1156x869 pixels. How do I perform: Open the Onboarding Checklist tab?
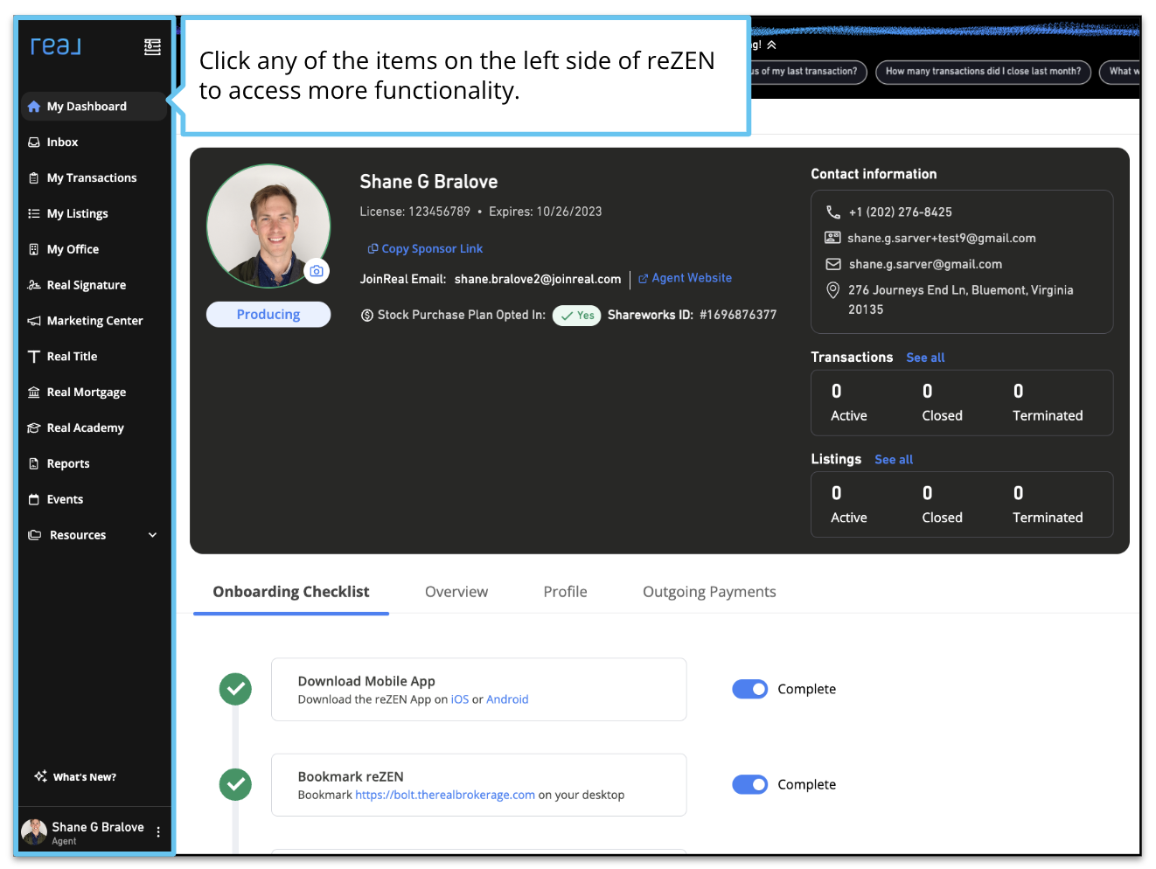[291, 592]
